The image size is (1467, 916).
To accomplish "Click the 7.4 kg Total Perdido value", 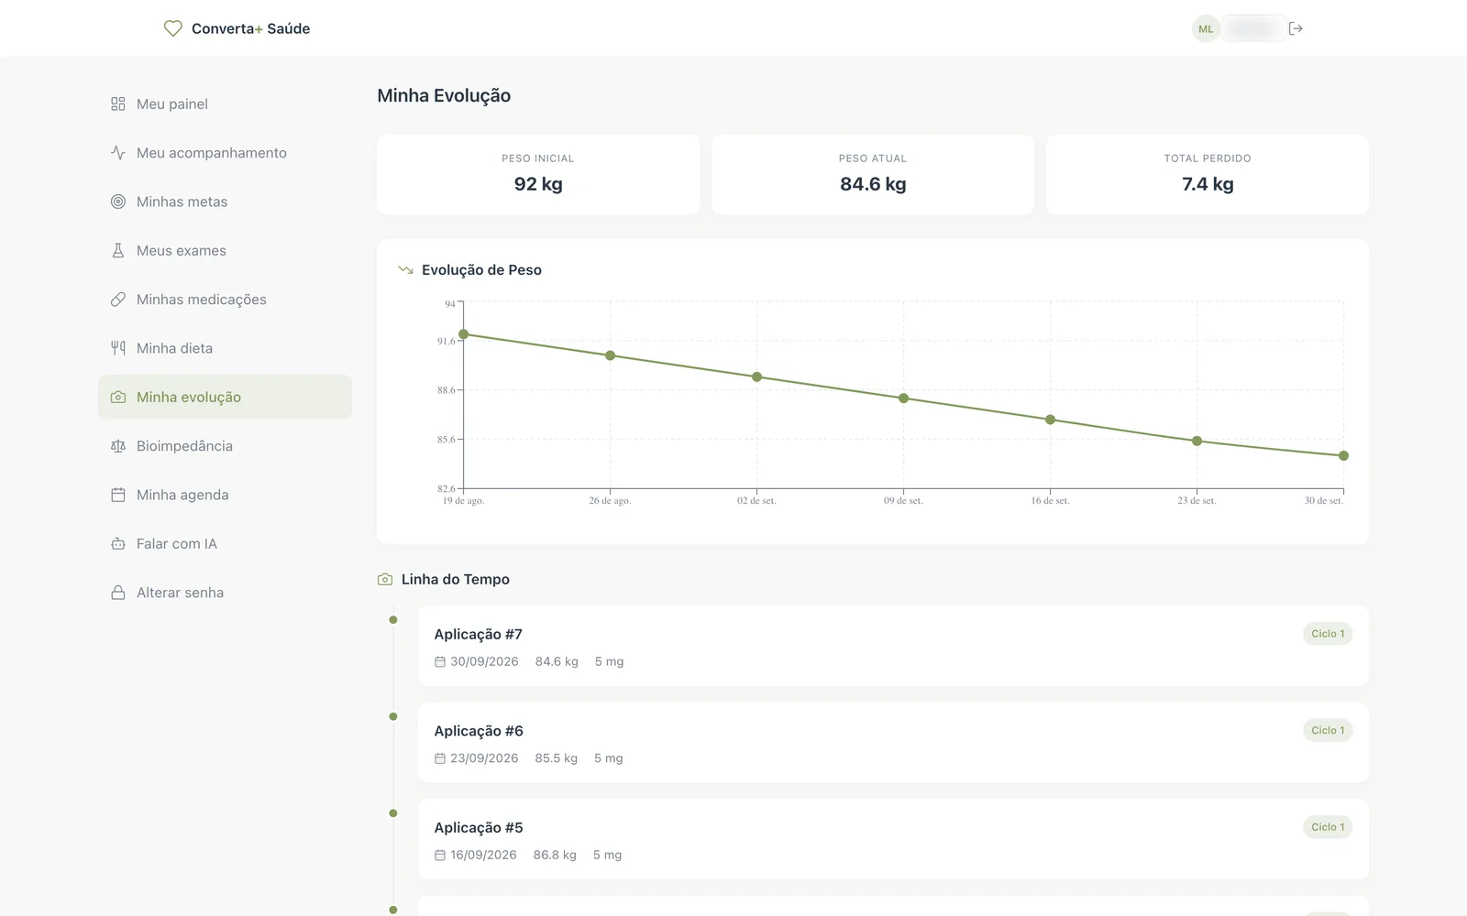I will coord(1208,184).
